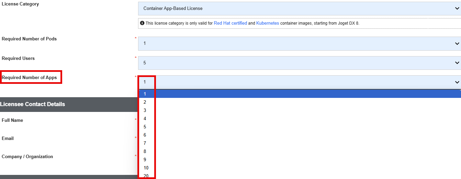The image size is (461, 179).
Task: Choose 2 from the apps dropdown list
Action: click(x=300, y=102)
